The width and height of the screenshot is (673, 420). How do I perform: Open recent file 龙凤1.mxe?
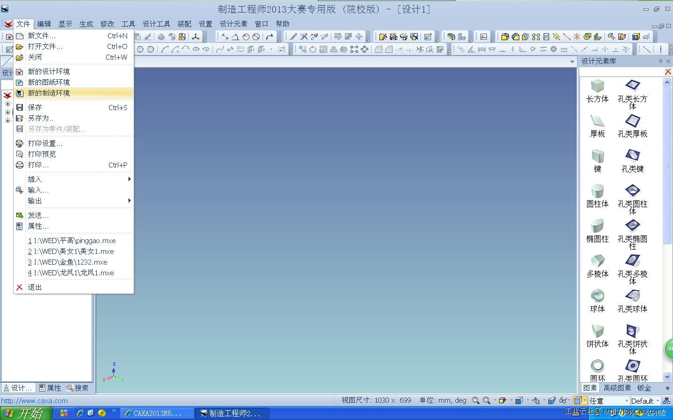coord(74,273)
